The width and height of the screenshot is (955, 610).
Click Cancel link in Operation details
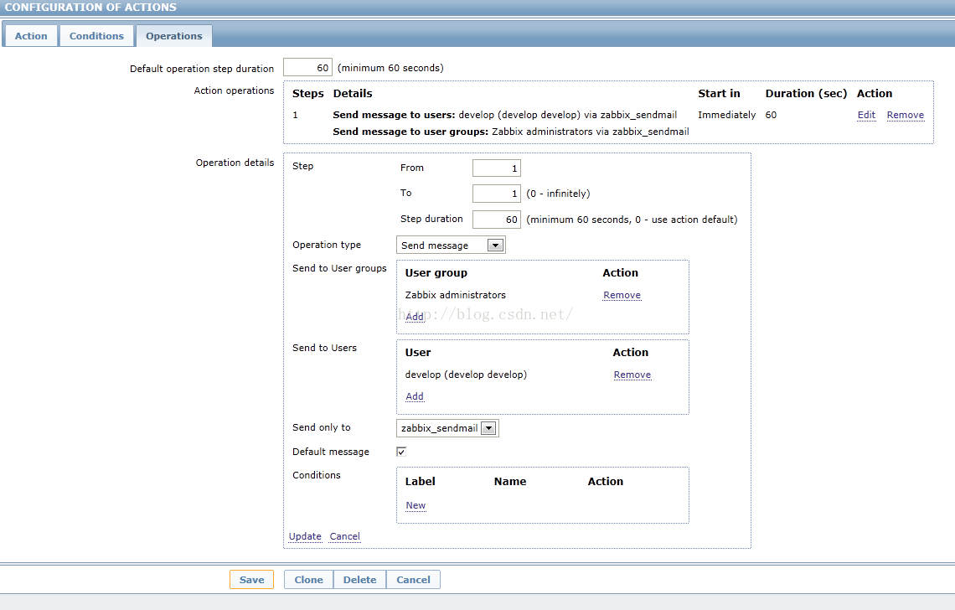(345, 536)
